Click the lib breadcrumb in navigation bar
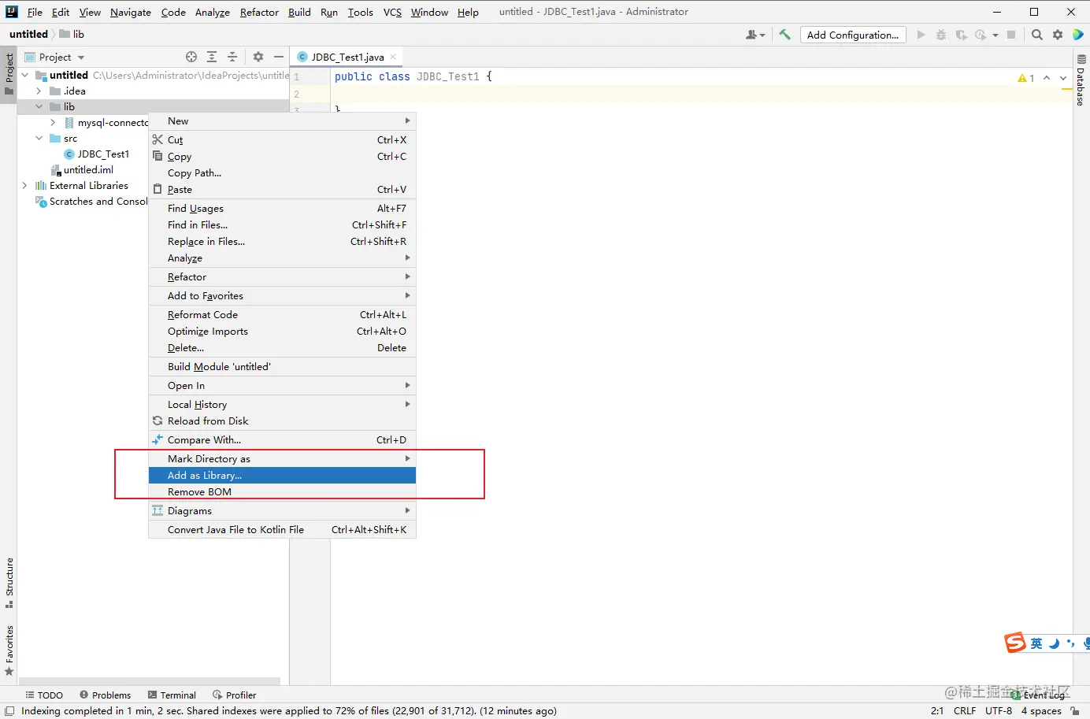This screenshot has width=1090, height=719. point(72,34)
